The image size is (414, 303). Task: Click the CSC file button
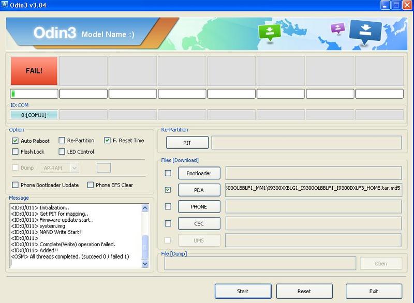tap(199, 223)
